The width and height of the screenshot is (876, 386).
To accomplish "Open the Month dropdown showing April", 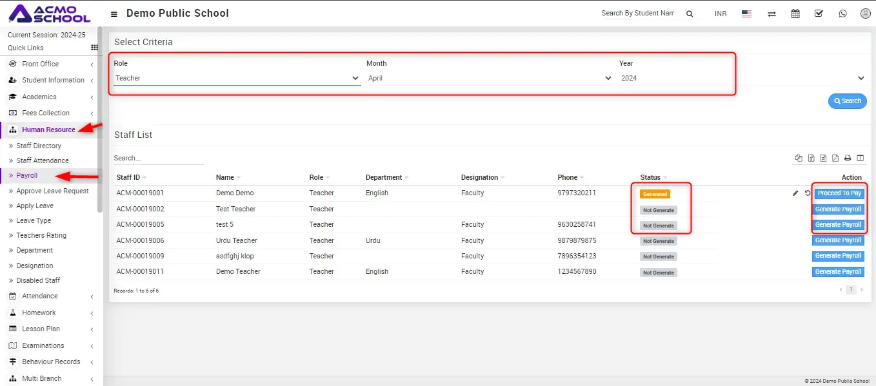I will point(489,78).
